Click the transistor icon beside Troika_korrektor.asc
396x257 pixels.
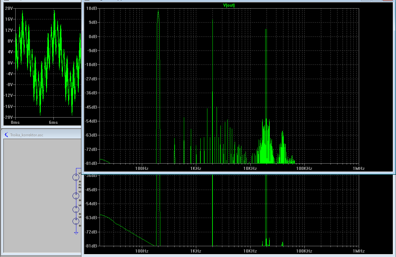tap(7, 135)
